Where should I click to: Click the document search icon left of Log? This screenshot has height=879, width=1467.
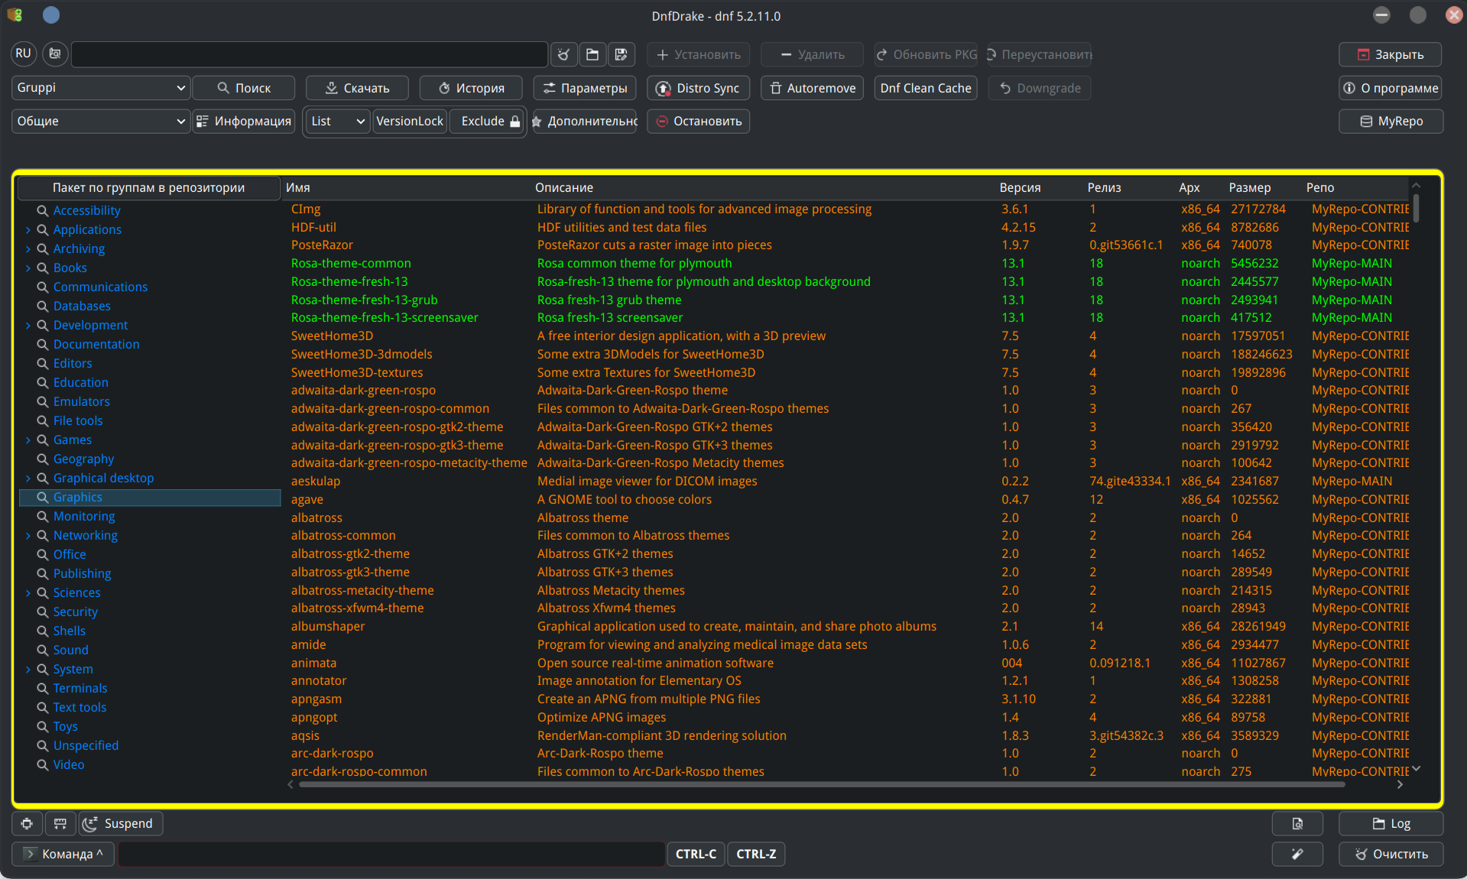[1297, 823]
